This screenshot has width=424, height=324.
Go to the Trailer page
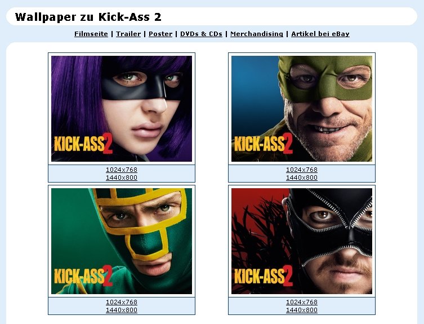click(128, 34)
